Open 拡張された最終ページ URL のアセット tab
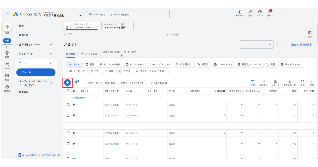This screenshot has width=318, height=167. [x=122, y=54]
